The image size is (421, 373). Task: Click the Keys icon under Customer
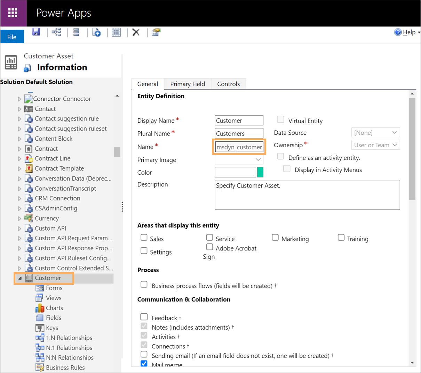(x=40, y=328)
